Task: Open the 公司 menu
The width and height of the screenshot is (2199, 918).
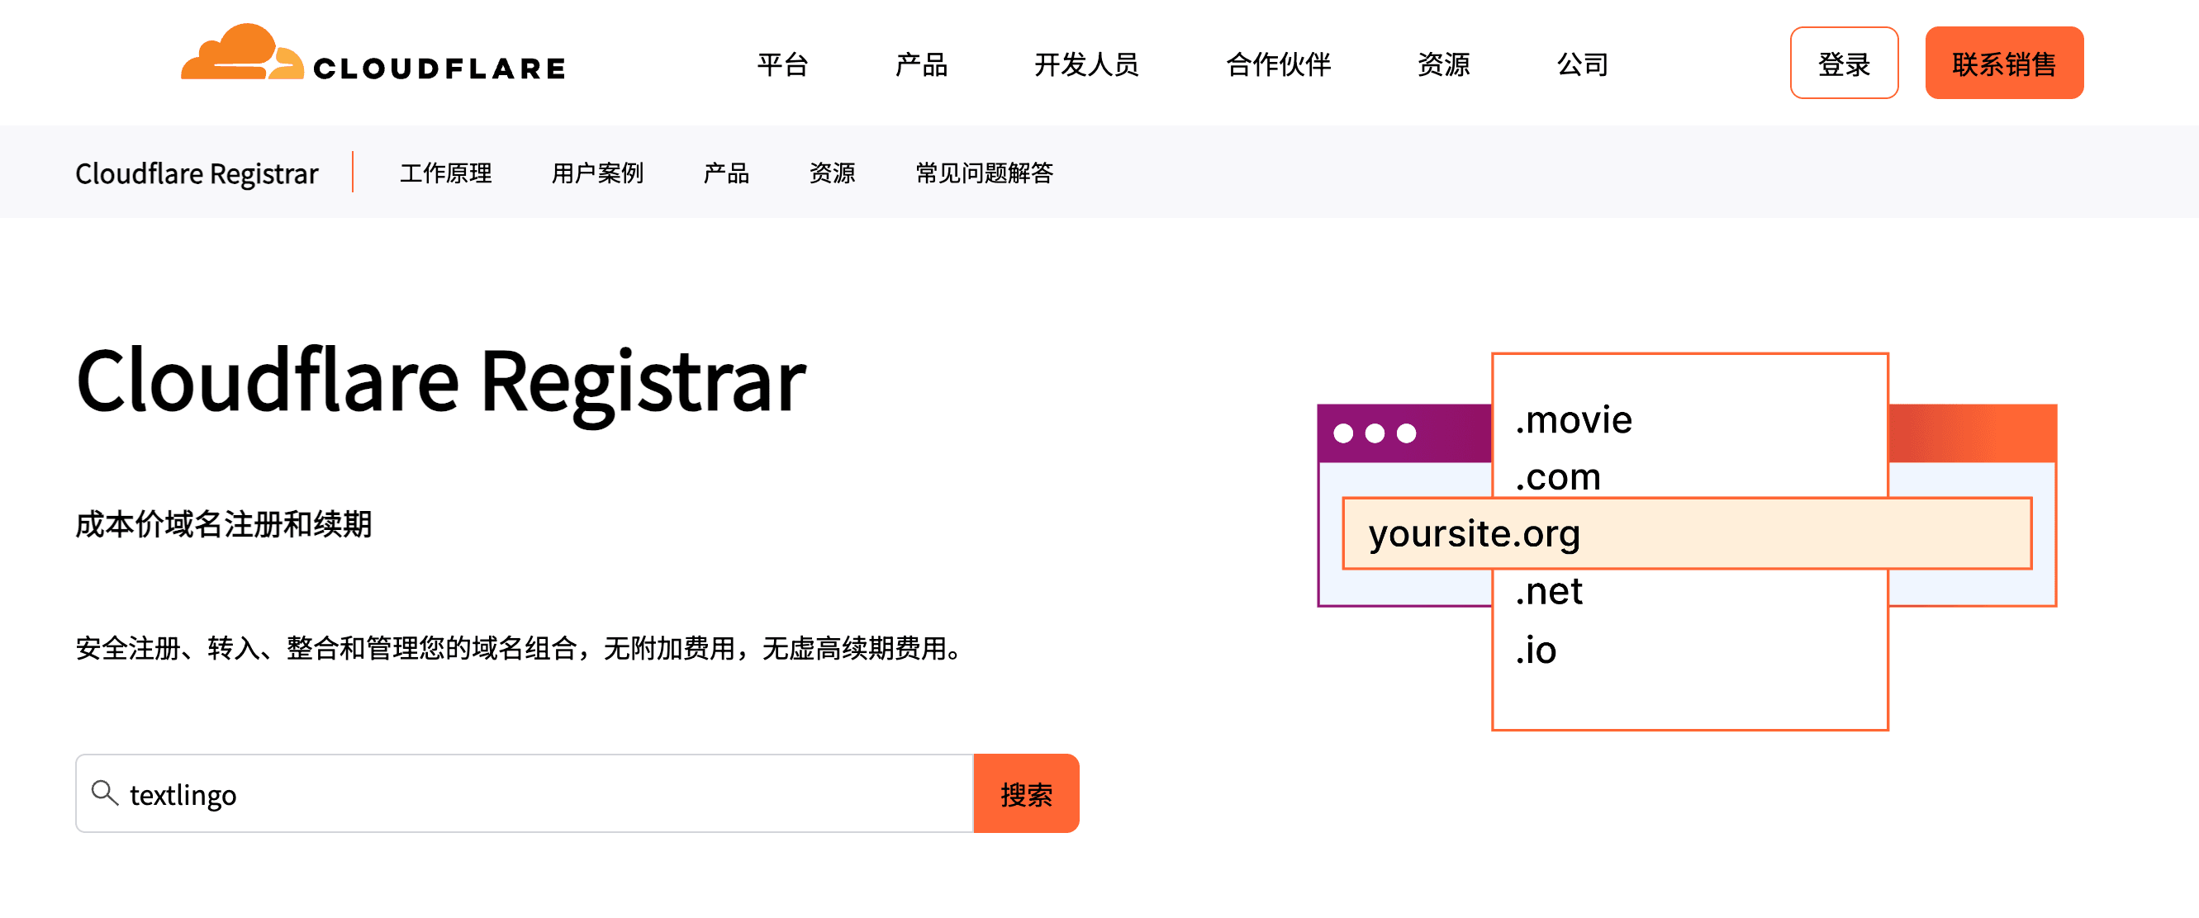Action: pos(1582,64)
